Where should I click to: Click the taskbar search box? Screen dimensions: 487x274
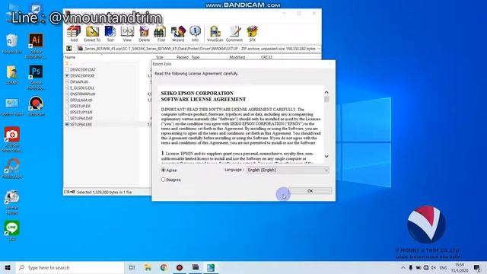click(70, 267)
